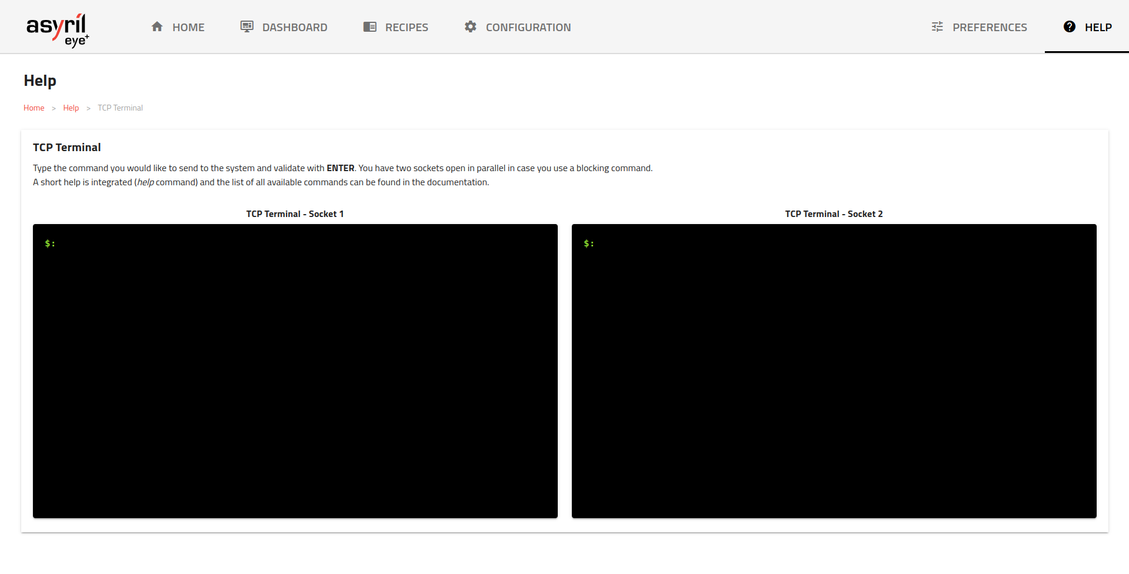Open the HOME menu item
The image size is (1129, 574).
click(188, 27)
